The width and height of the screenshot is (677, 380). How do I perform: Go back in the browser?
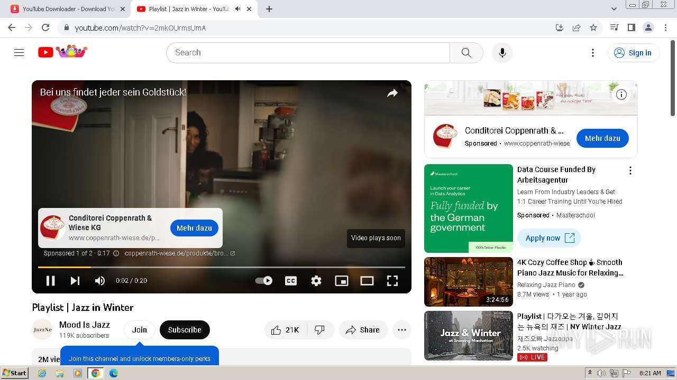coord(12,27)
